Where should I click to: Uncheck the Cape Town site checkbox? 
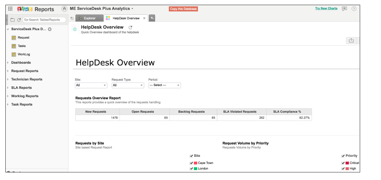point(191,163)
